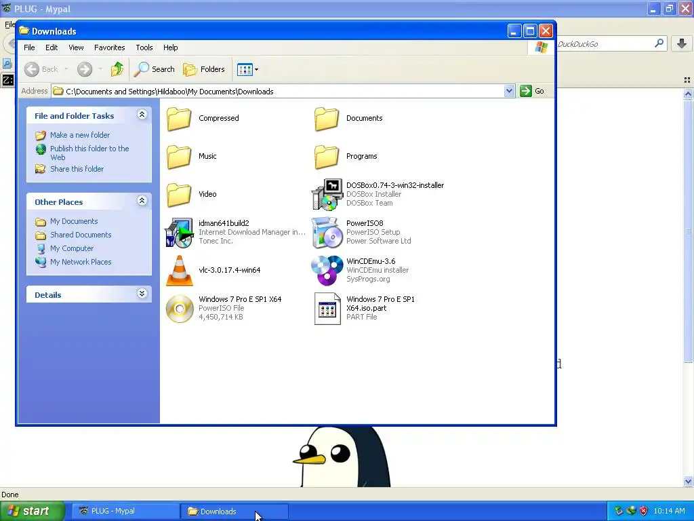Click the Downloads taskbar button
This screenshot has width=694, height=521.
pos(234,512)
